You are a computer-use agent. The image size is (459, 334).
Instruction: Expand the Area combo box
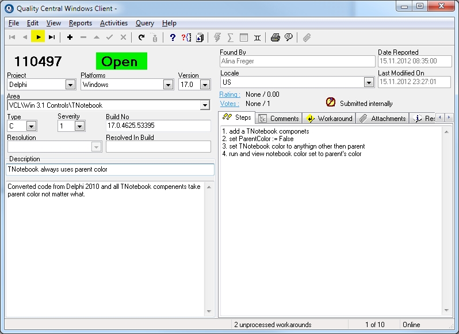(205, 105)
